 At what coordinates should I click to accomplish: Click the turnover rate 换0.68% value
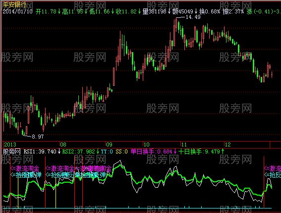(x=210, y=12)
